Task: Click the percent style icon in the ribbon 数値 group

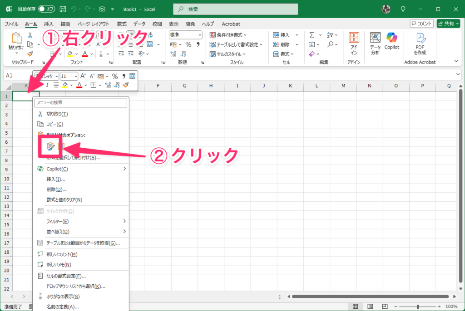Action: tap(188, 44)
